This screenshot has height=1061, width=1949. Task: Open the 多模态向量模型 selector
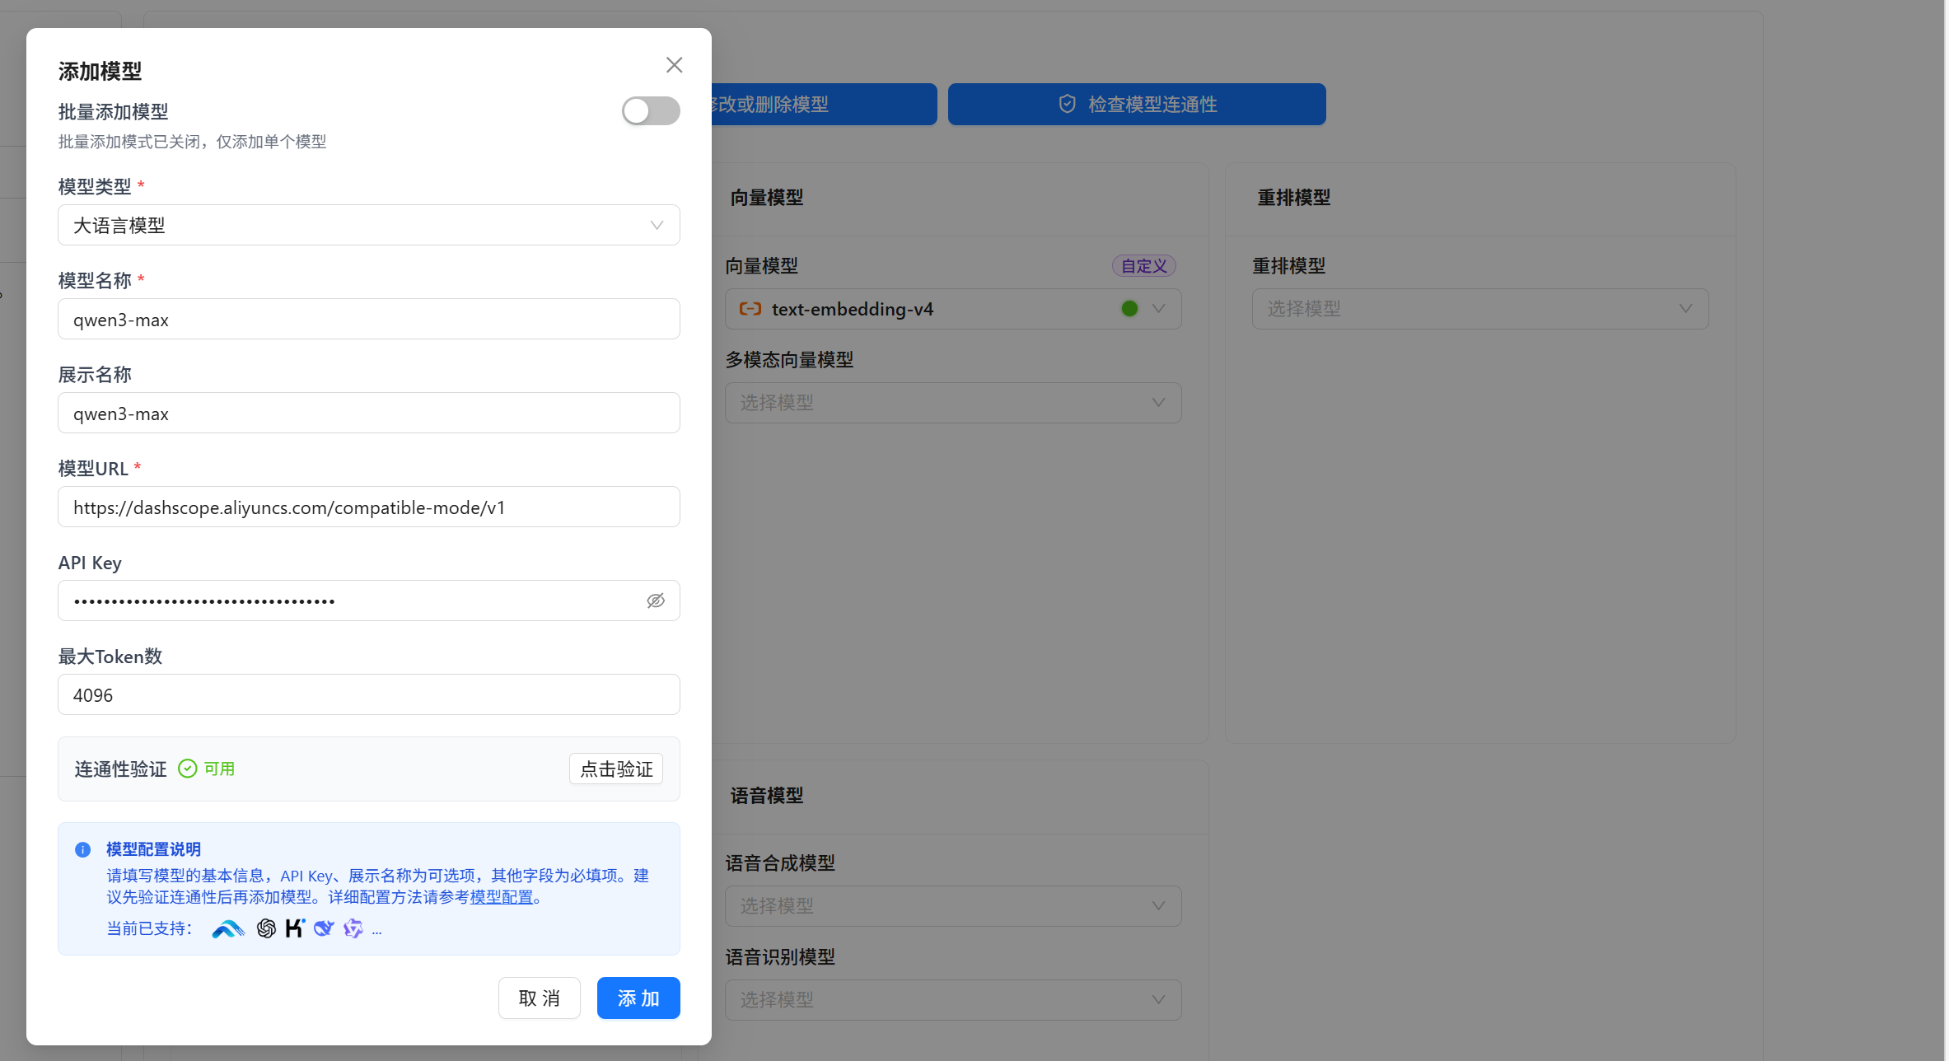pos(952,403)
